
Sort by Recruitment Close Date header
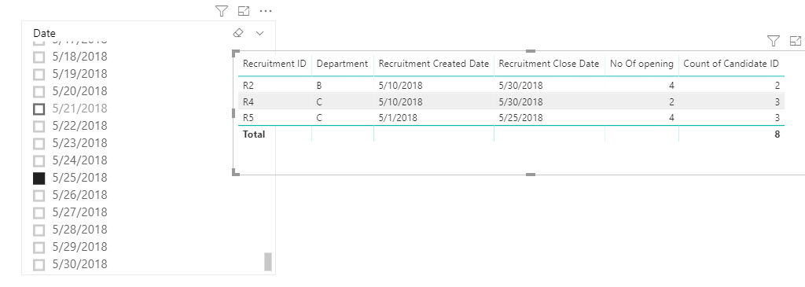[x=549, y=64]
